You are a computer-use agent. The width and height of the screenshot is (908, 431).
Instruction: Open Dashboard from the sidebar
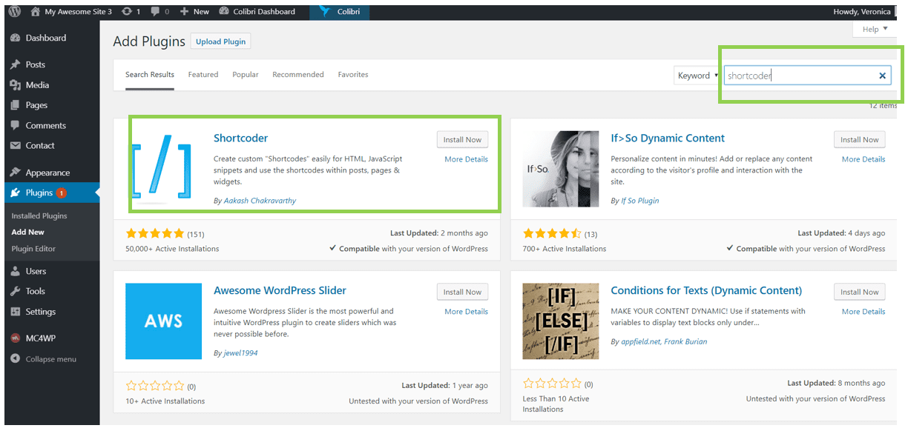pos(45,38)
